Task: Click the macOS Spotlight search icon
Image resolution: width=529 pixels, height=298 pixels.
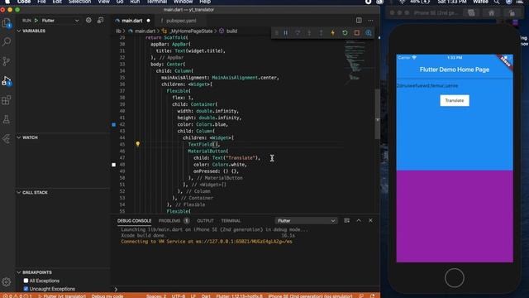Action: (x=497, y=2)
